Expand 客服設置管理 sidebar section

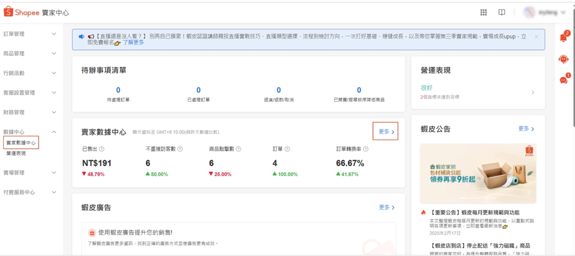[x=32, y=93]
